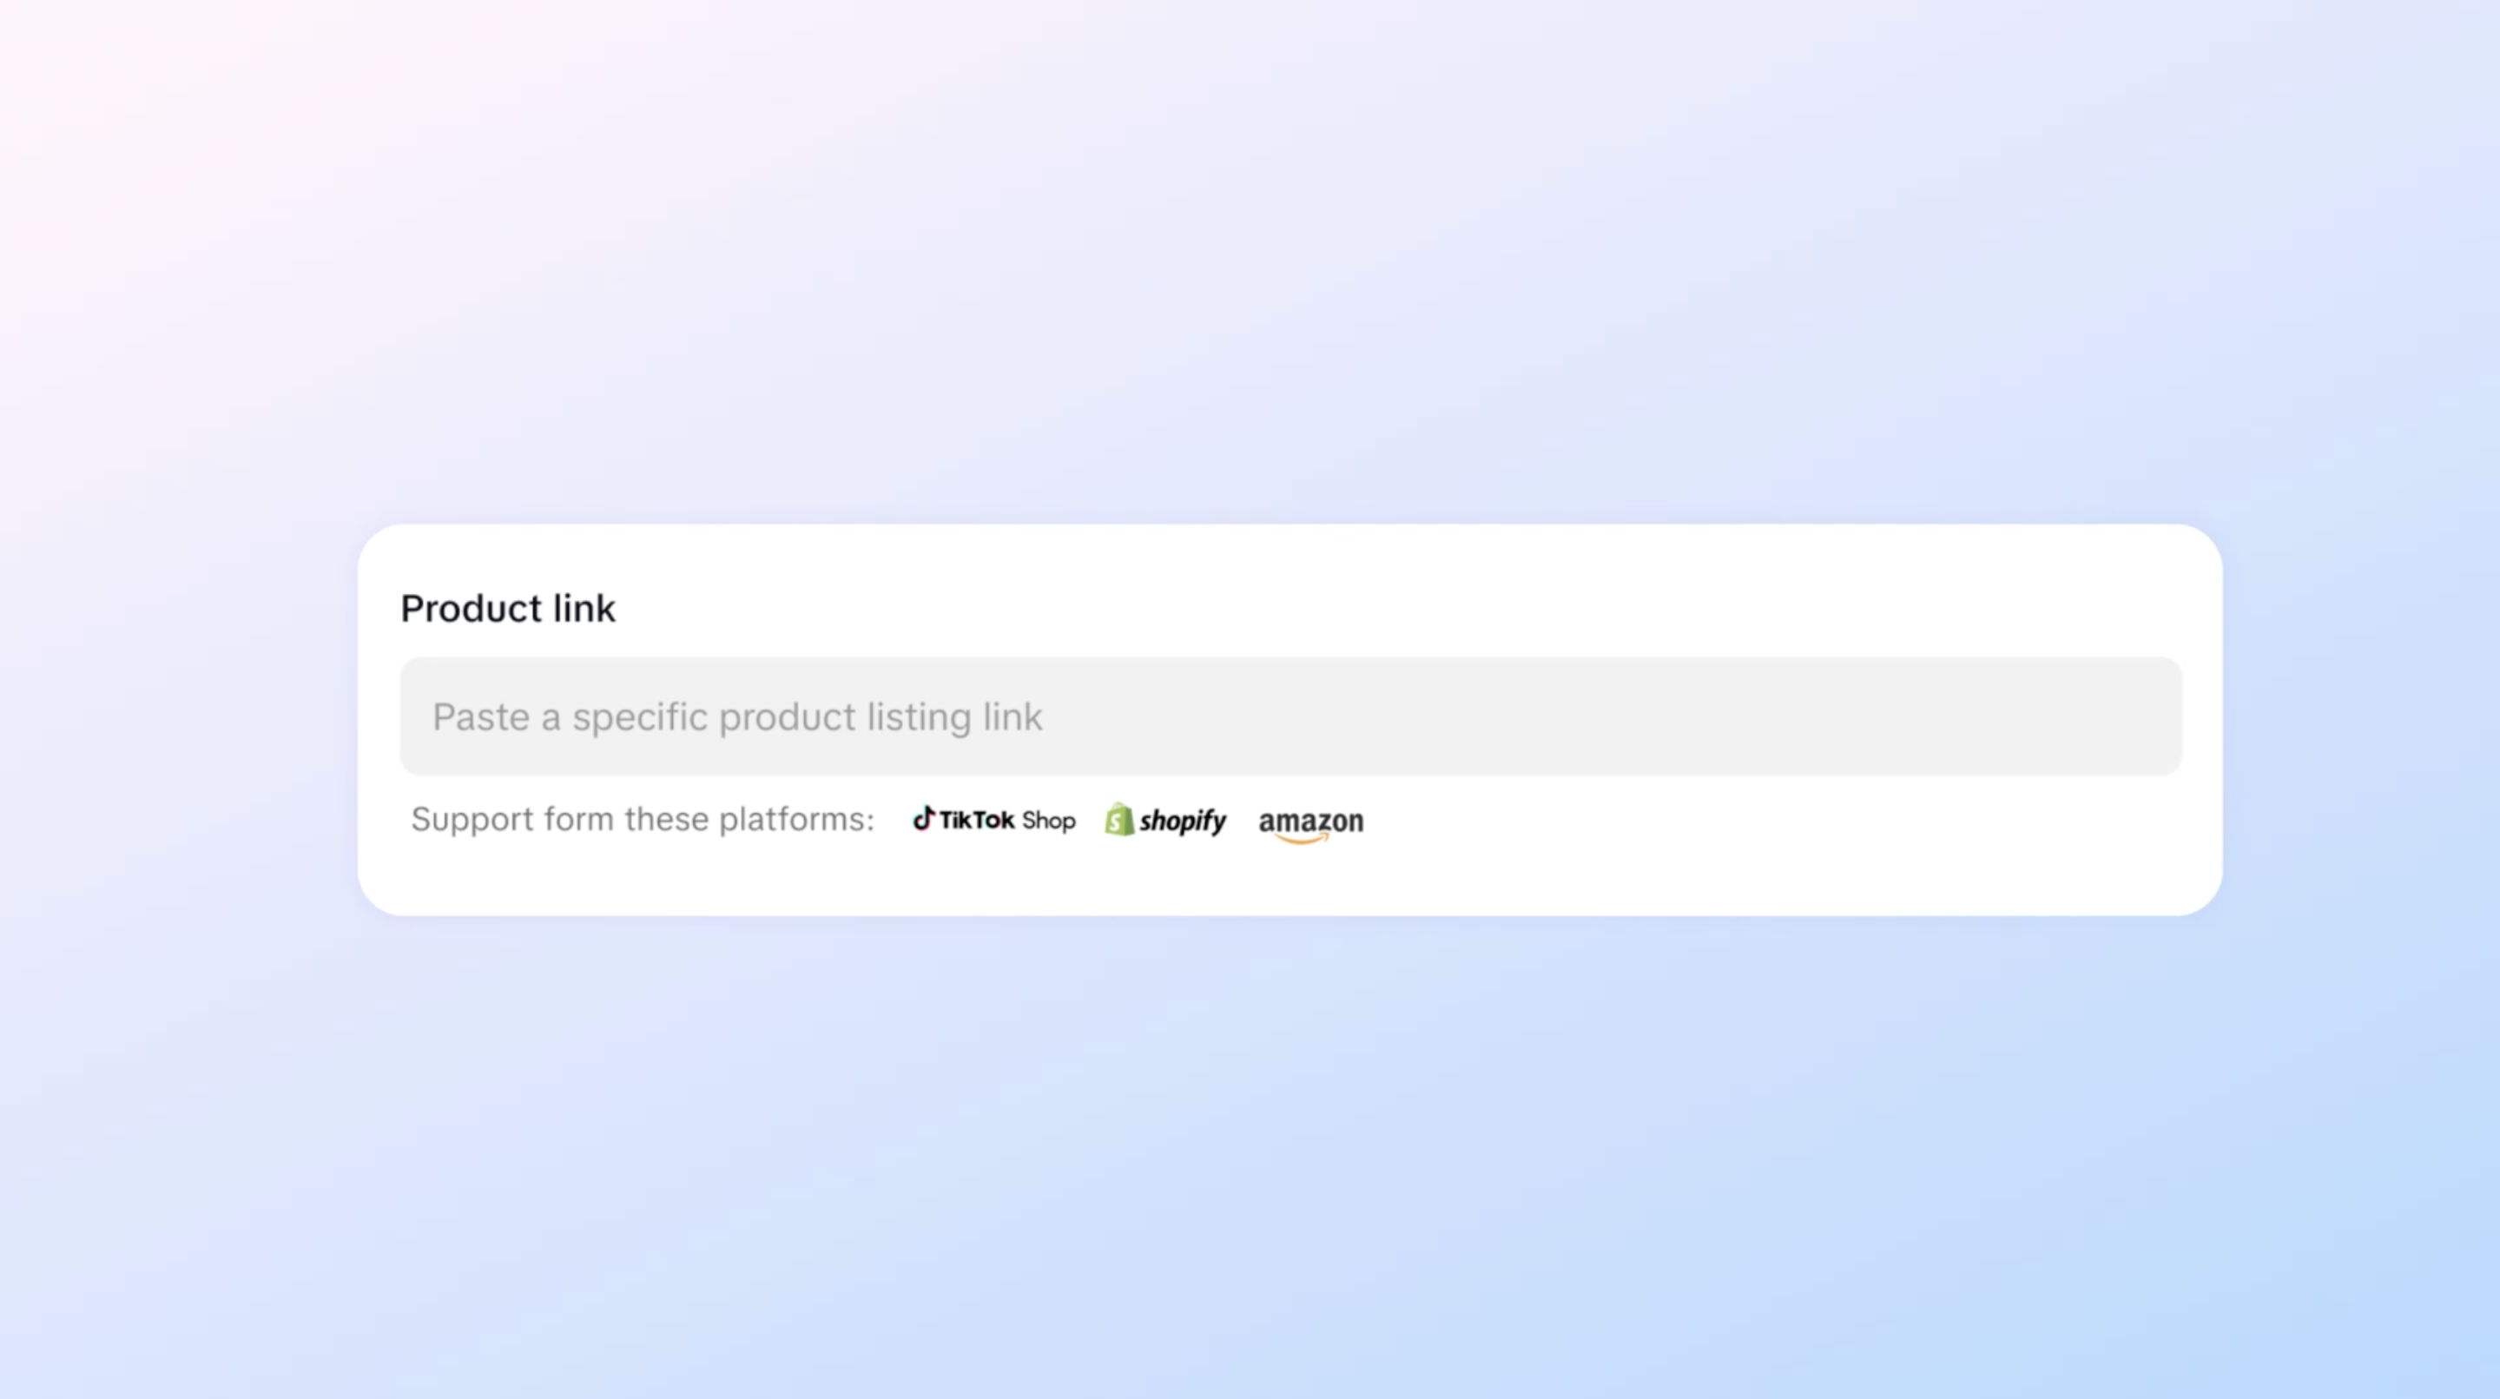This screenshot has width=2500, height=1399.
Task: Click the bold "TikTok" wordmark text
Action: click(x=976, y=821)
